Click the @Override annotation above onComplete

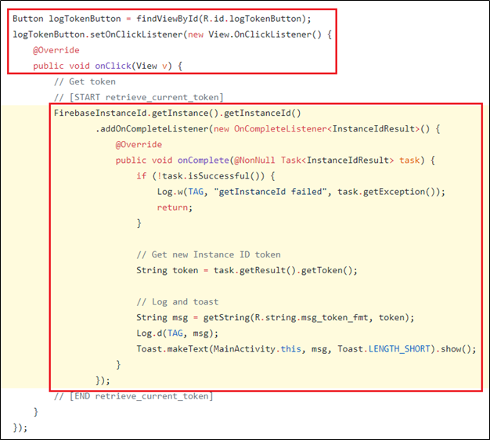point(139,145)
